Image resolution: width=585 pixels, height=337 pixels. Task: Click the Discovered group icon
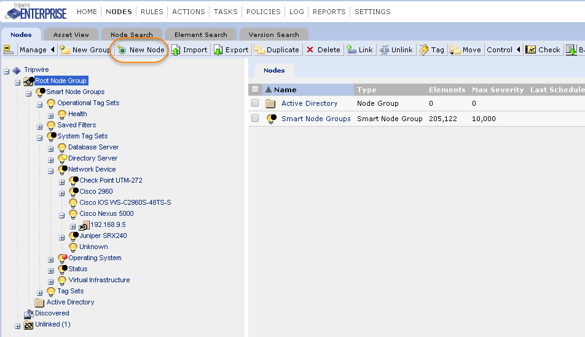pyautogui.click(x=29, y=314)
